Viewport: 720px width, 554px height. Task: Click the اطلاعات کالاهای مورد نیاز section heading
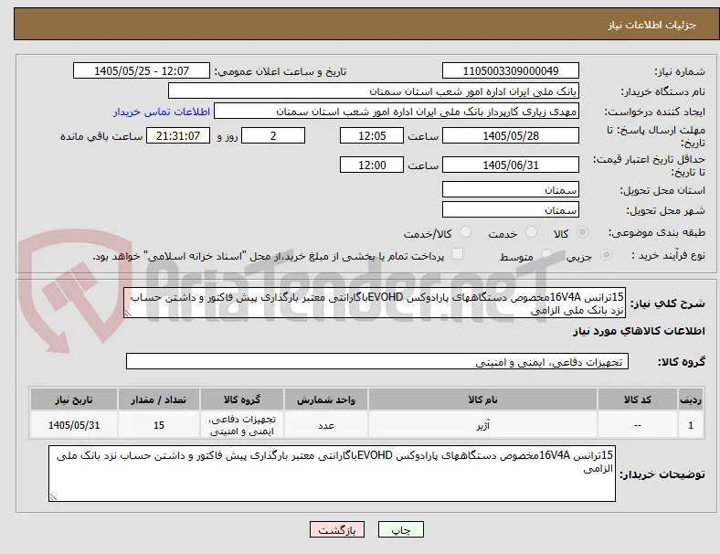point(639,331)
